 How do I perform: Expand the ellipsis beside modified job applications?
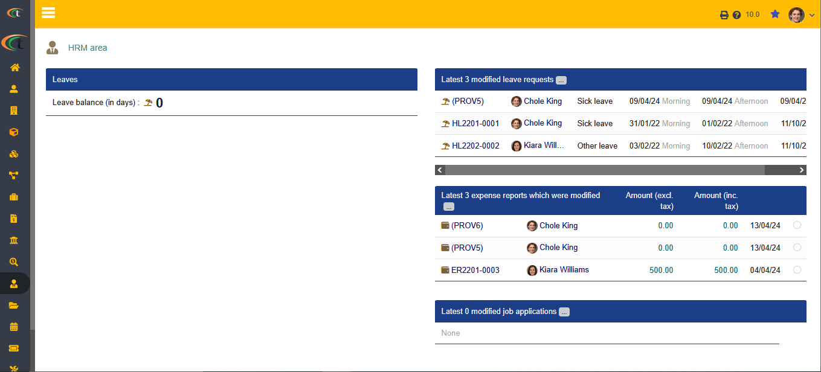564,312
